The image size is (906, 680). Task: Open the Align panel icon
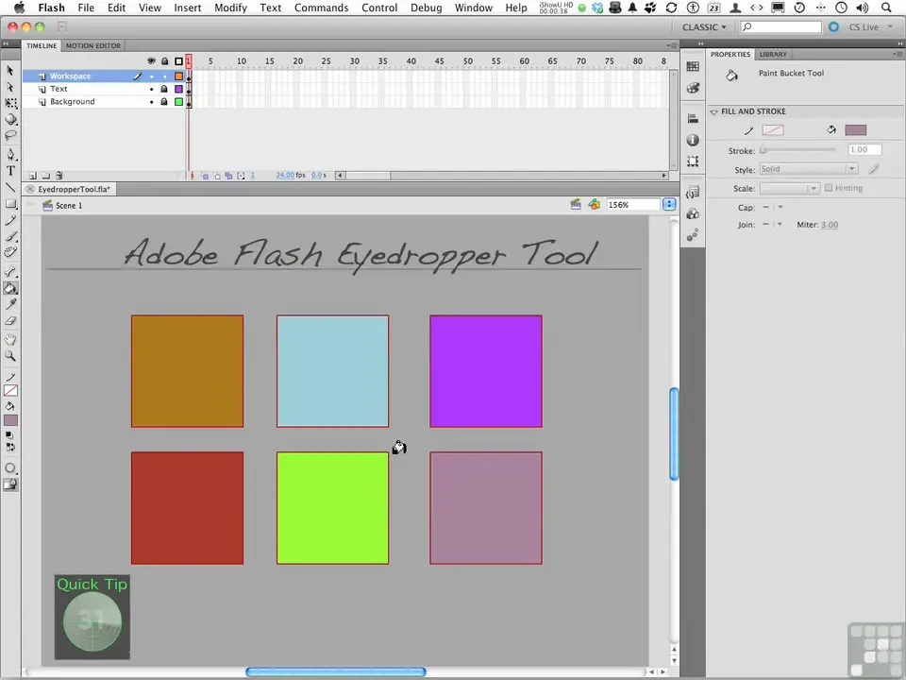click(x=693, y=119)
